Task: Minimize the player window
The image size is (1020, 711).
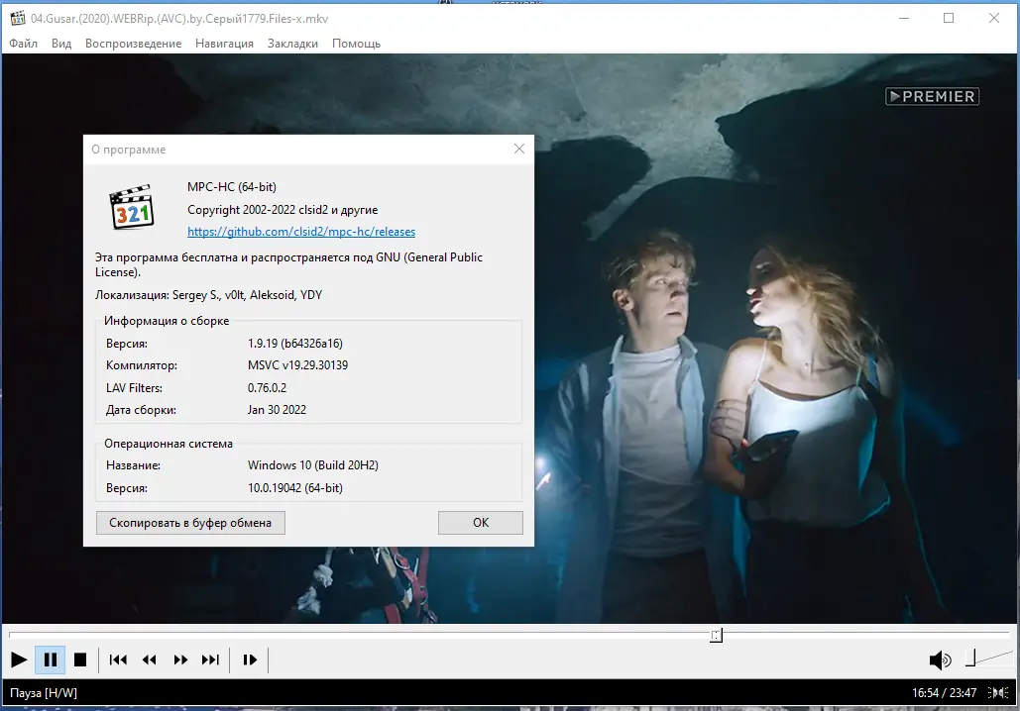Action: tap(904, 18)
